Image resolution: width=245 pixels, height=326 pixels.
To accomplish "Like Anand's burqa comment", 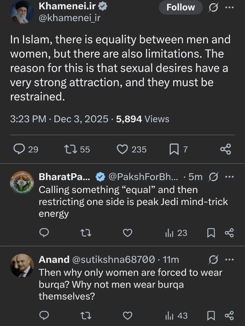I will (x=128, y=316).
